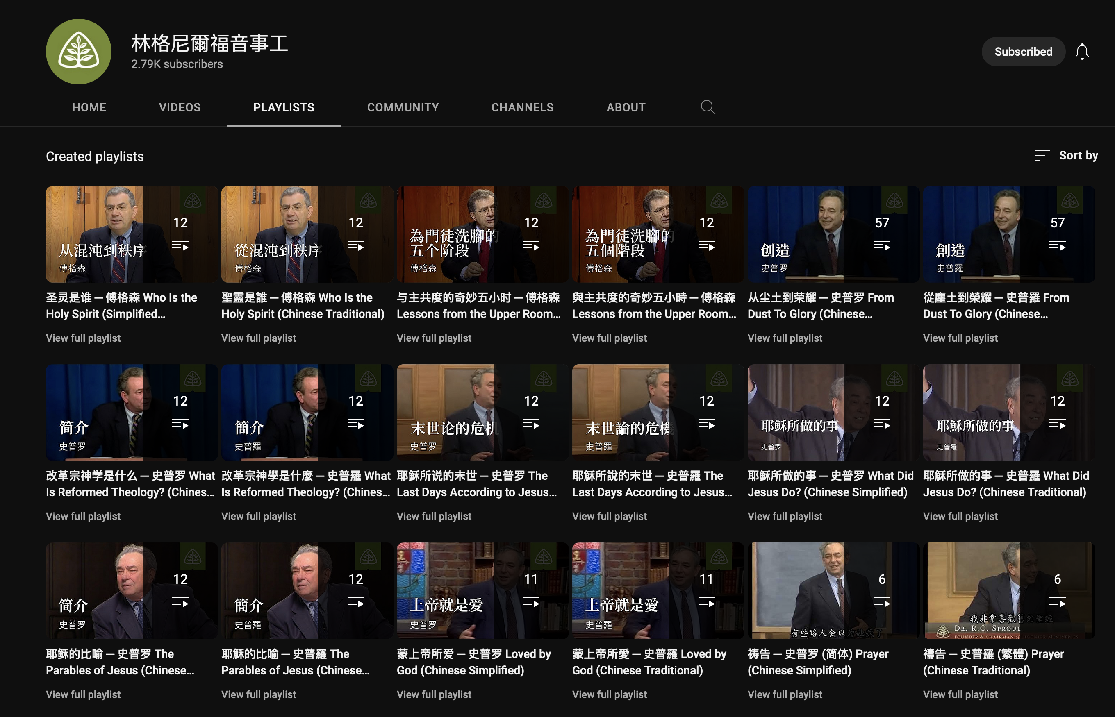Click the green channel avatar logo

click(78, 52)
